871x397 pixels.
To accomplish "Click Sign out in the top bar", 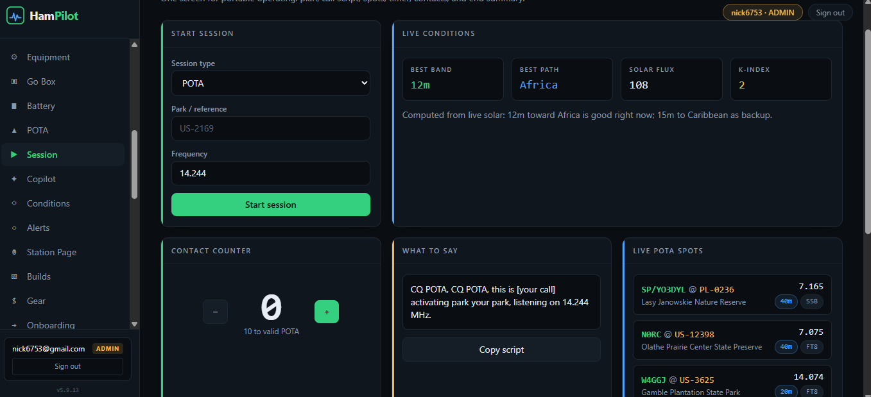I will click(x=830, y=12).
